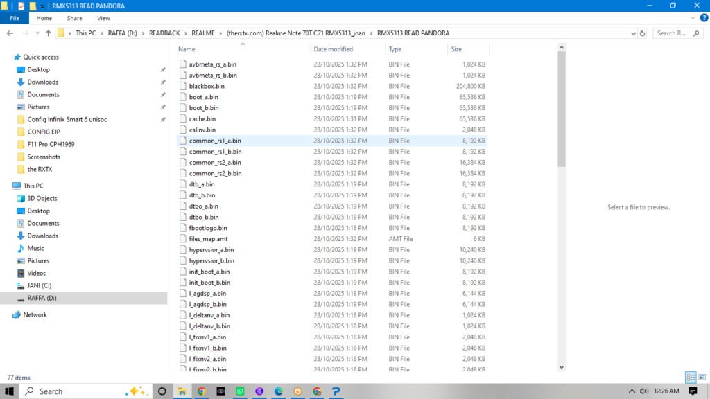This screenshot has width=710, height=399.
Task: Select file l_agdsp_a.bin
Action: click(207, 294)
